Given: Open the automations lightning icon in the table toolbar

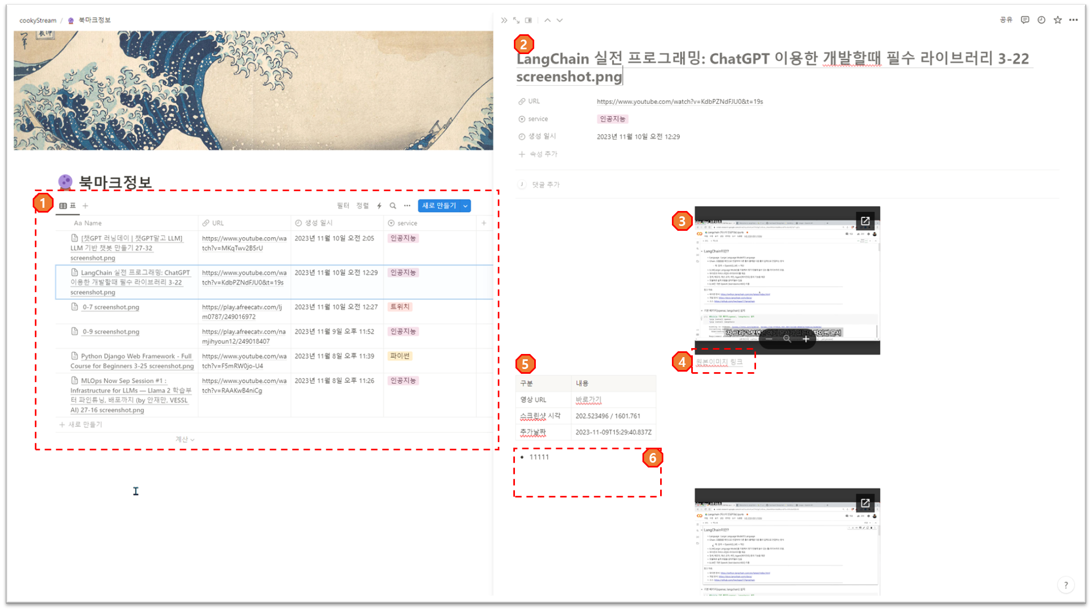Looking at the screenshot, I should 379,206.
